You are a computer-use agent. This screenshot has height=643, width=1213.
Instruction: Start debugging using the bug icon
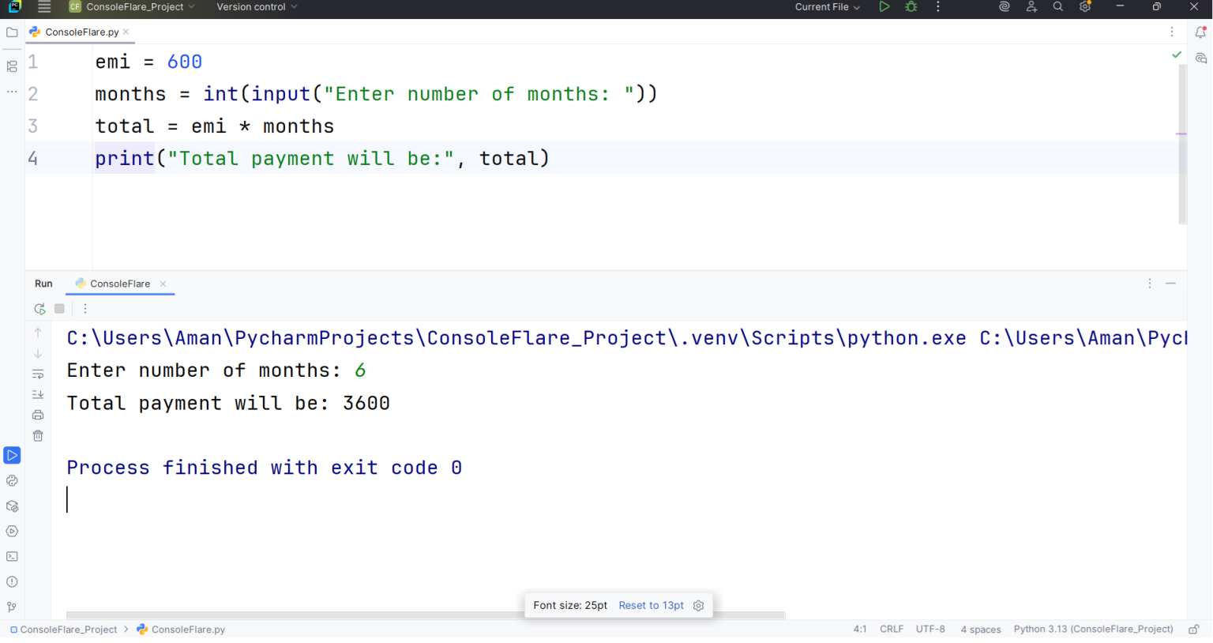click(911, 6)
